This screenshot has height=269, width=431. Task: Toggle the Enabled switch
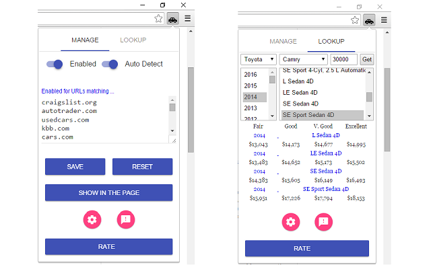click(55, 64)
